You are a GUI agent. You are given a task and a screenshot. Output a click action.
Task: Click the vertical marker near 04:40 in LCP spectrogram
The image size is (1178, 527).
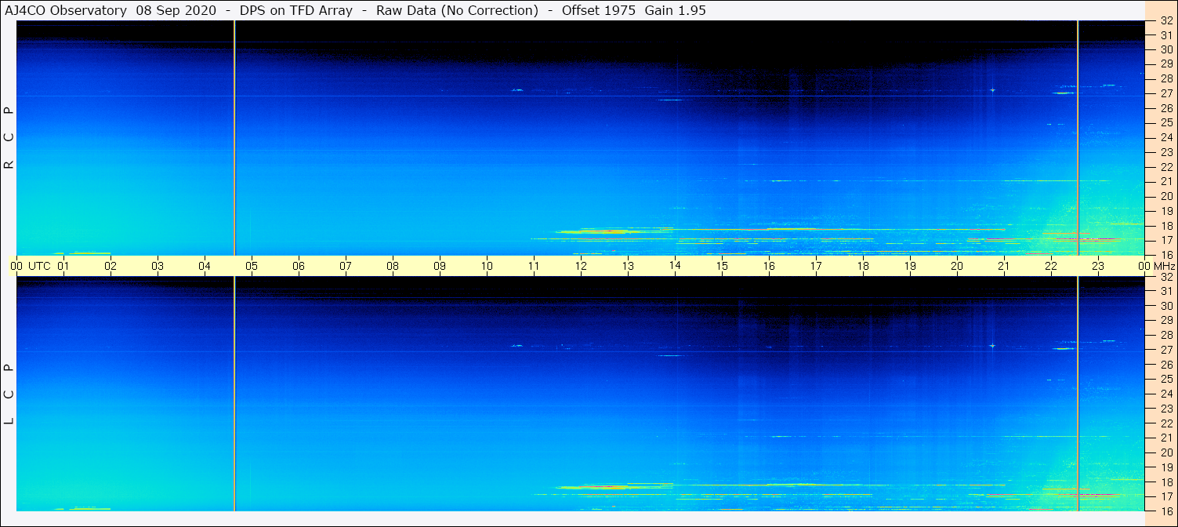234,394
